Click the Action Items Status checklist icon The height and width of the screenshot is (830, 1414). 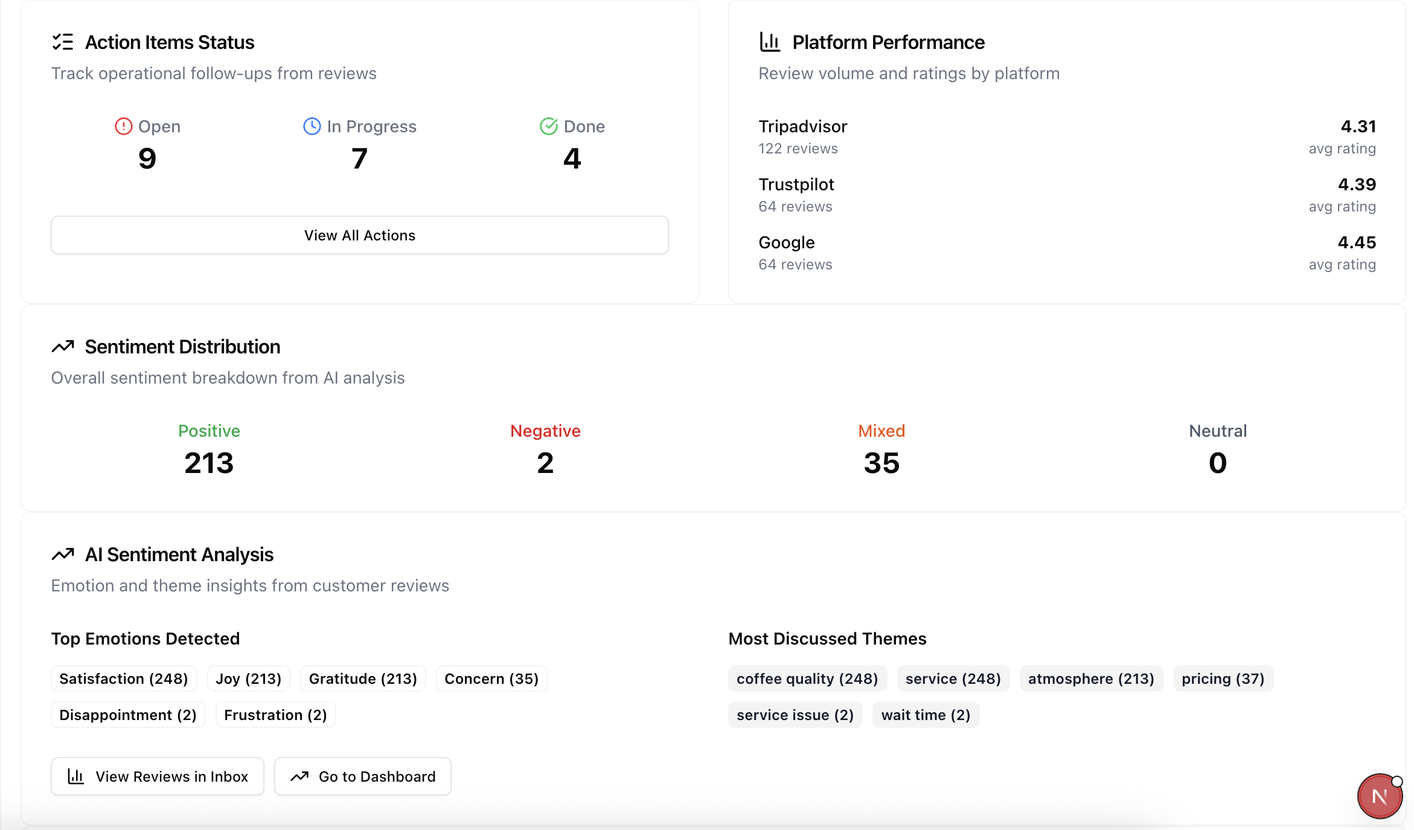(x=63, y=42)
